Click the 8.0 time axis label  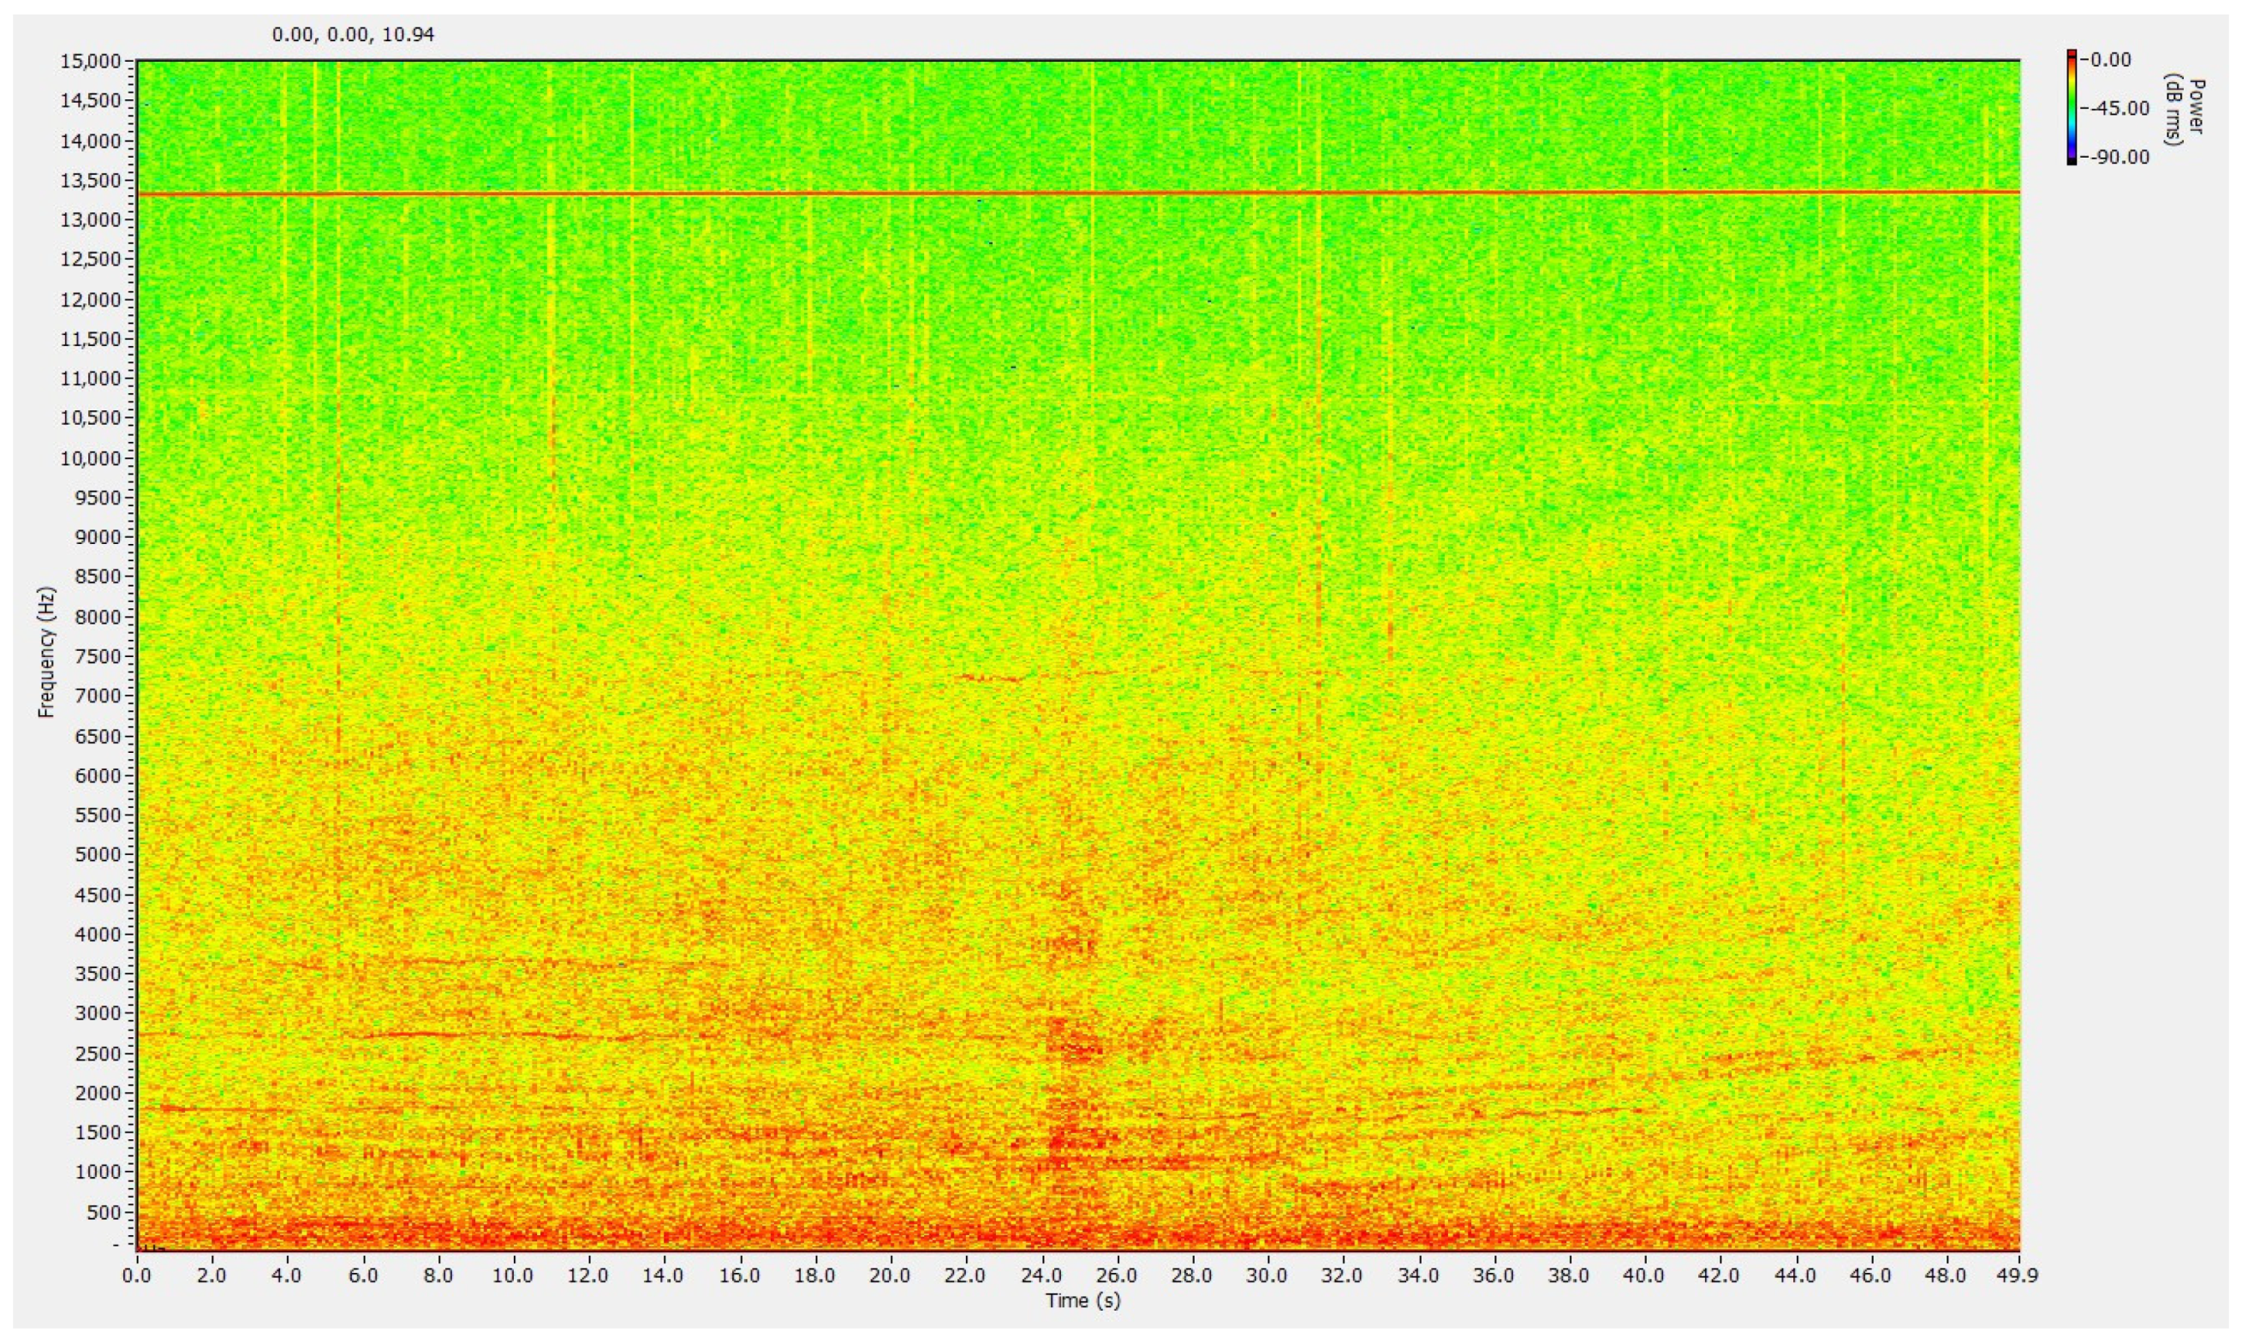pos(438,1276)
